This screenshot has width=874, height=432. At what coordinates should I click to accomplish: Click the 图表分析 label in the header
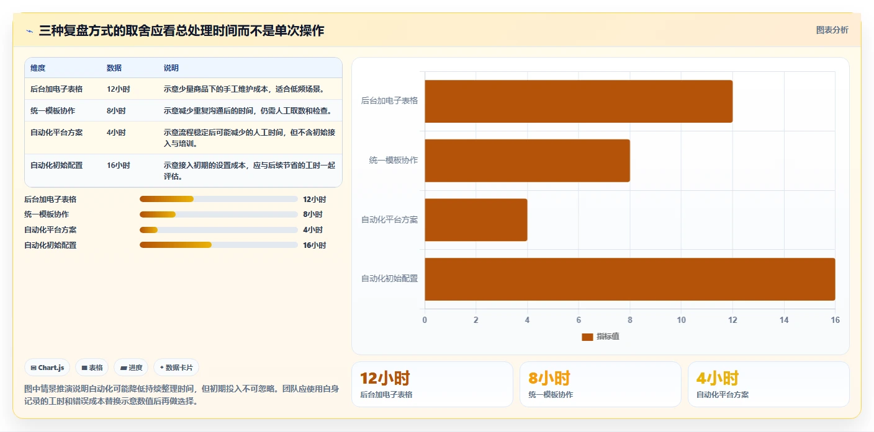(832, 30)
